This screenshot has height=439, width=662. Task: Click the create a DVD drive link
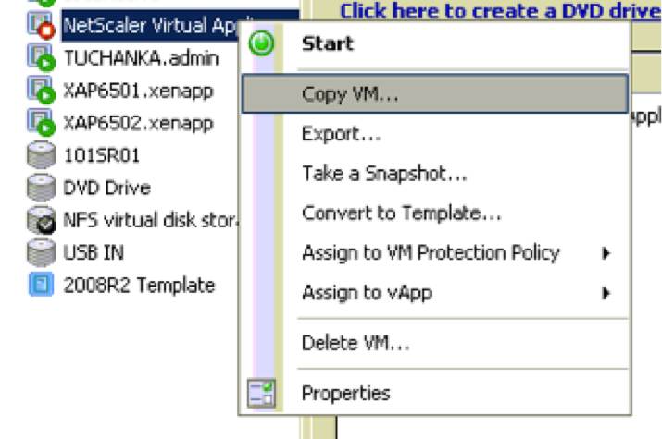pos(500,11)
